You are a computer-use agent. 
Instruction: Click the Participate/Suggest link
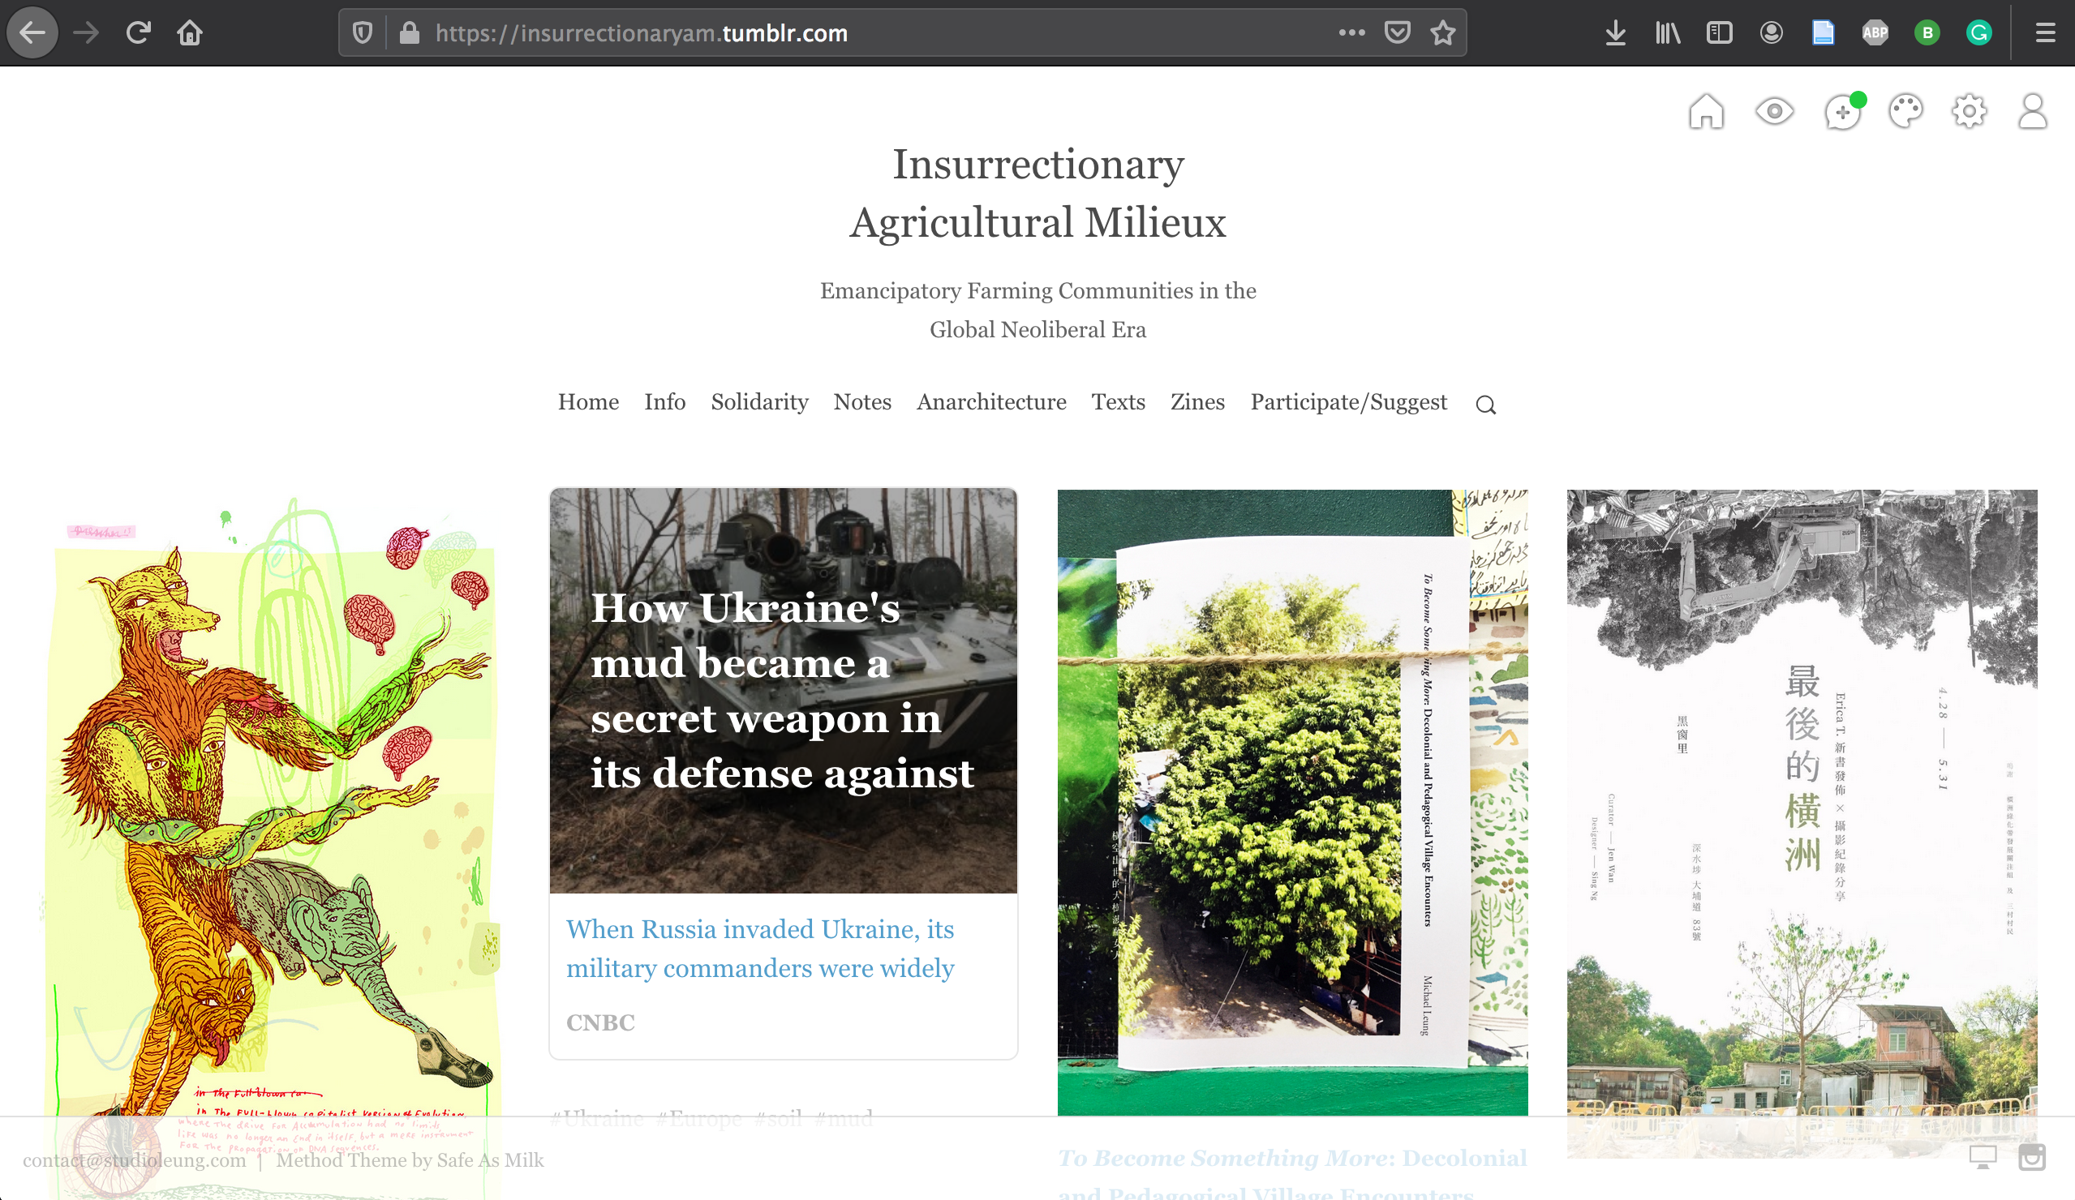[x=1348, y=401]
